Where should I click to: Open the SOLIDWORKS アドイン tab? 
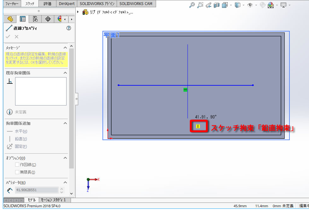pos(97,3)
